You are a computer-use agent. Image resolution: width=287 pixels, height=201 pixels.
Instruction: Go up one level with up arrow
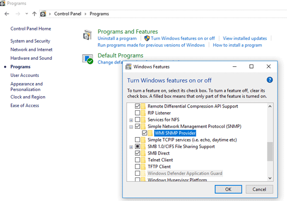point(34,14)
